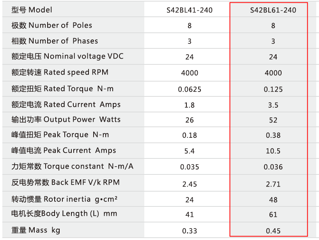The width and height of the screenshot is (319, 240).
Task: Select the Torque constant N-m/A label
Action: [73, 166]
